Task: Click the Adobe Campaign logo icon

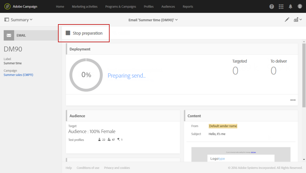Action: pos(7,6)
